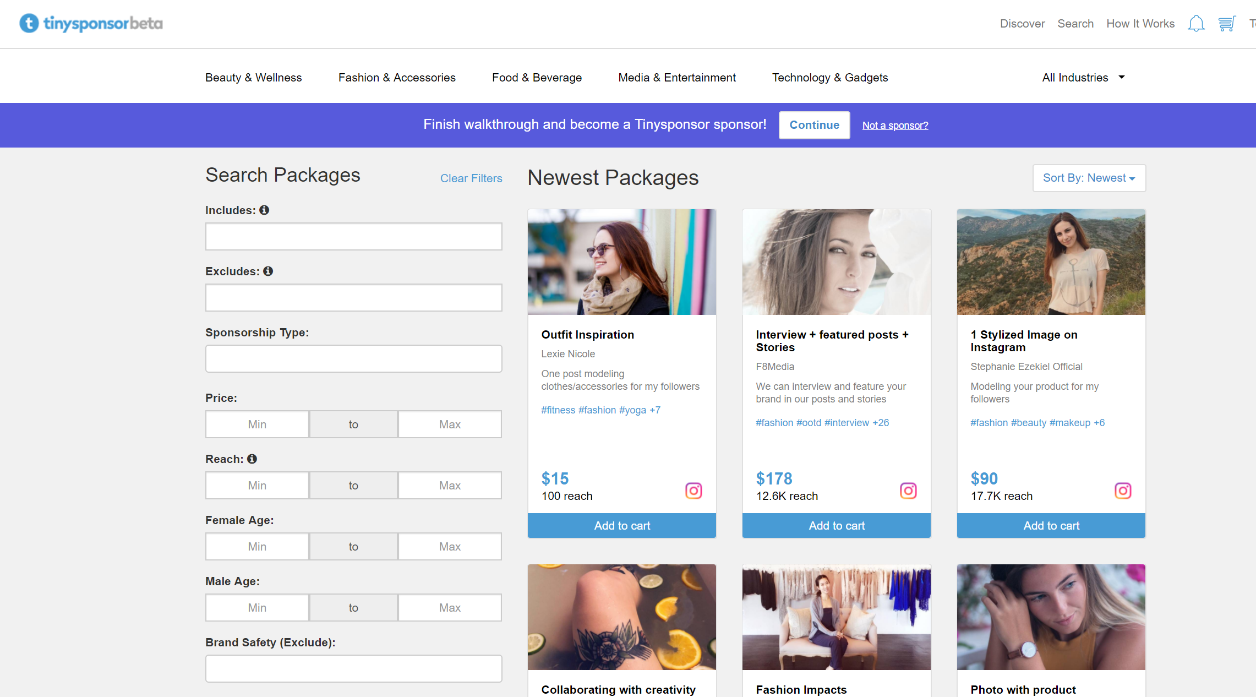Click the Includes info icon

[264, 210]
